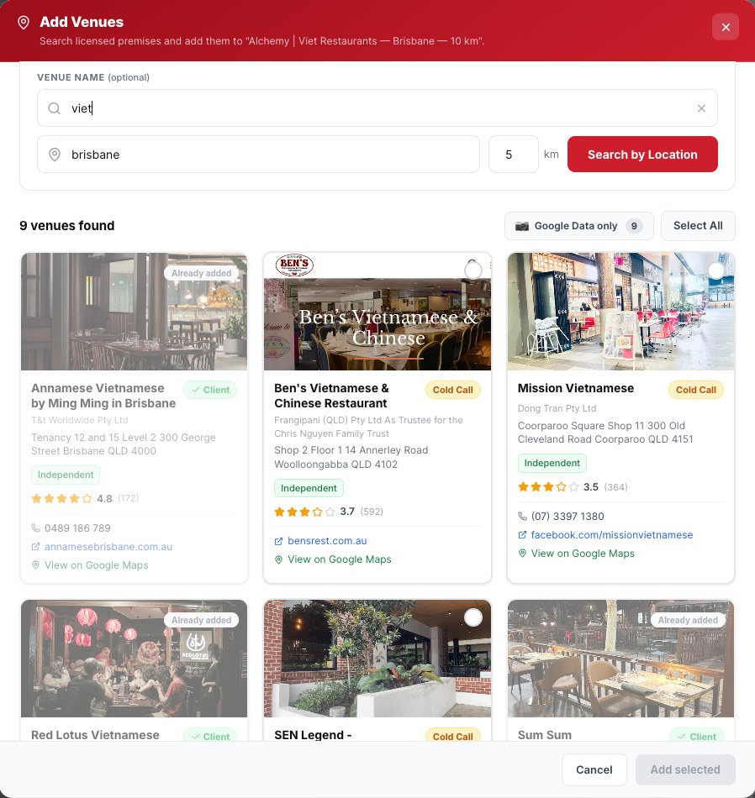The image size is (755, 798).
Task: Click the Sum Sum venue photo
Action: tap(620, 659)
